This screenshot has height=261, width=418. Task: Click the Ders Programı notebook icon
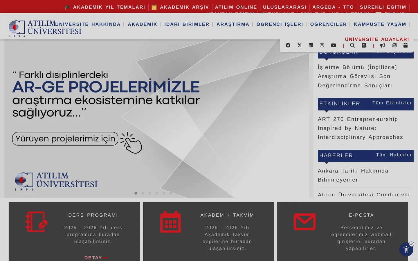[36, 222]
